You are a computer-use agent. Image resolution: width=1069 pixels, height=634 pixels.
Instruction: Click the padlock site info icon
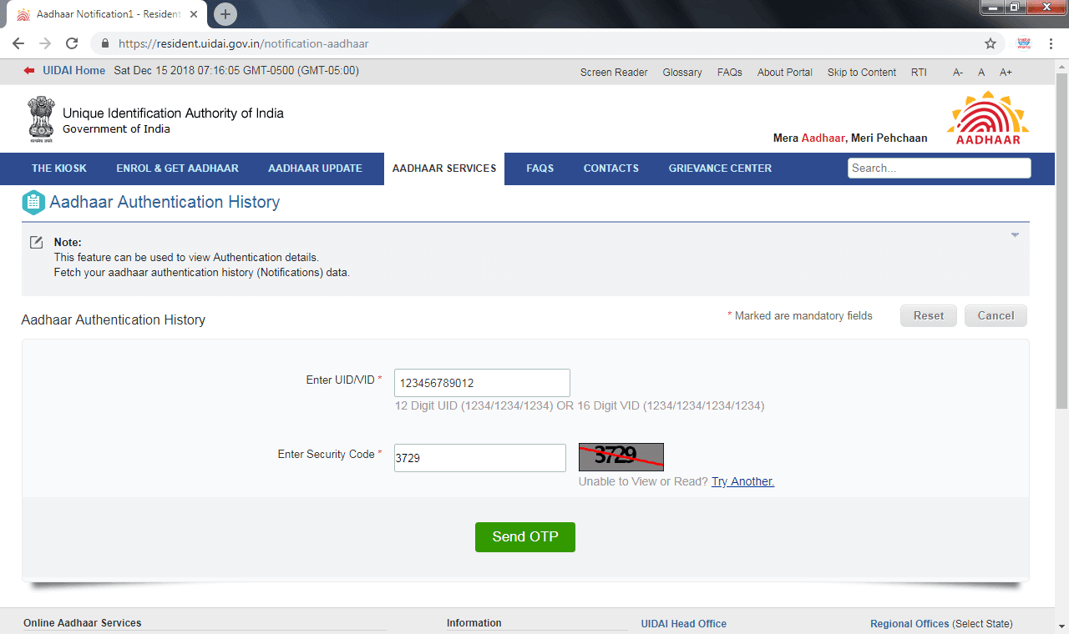(x=105, y=43)
